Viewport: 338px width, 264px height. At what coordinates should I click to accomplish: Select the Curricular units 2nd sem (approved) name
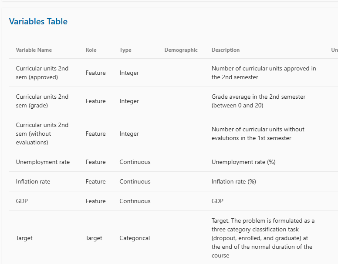[42, 73]
